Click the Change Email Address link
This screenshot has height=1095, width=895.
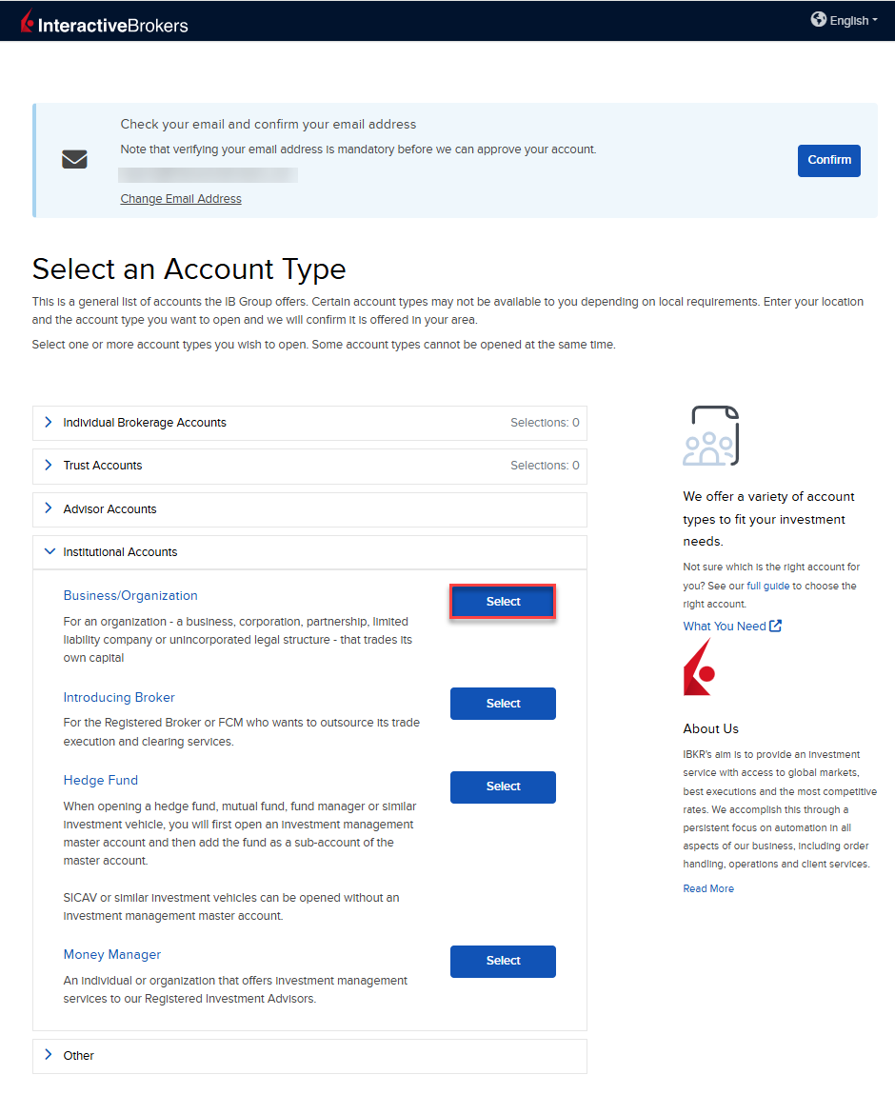coord(181,199)
